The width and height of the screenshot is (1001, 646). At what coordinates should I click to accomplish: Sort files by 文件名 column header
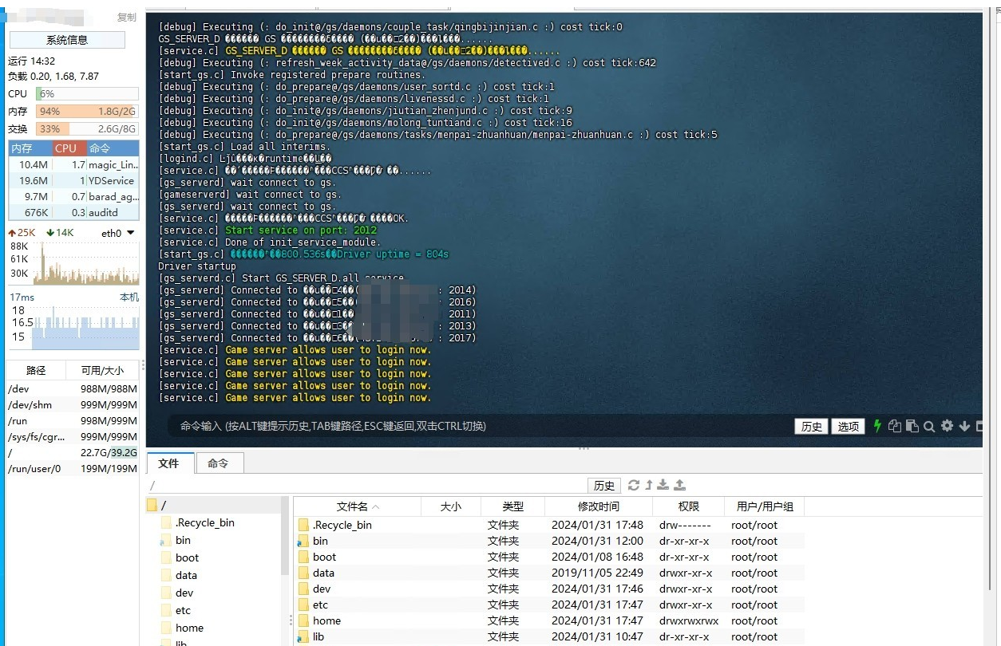tap(358, 506)
